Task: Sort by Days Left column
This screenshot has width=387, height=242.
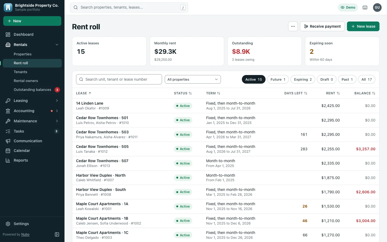Action: point(296,93)
